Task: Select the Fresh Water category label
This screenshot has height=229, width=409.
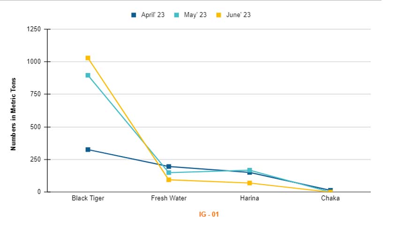Action: 169,198
